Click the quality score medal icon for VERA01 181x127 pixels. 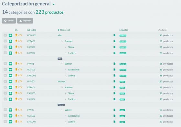point(16,41)
